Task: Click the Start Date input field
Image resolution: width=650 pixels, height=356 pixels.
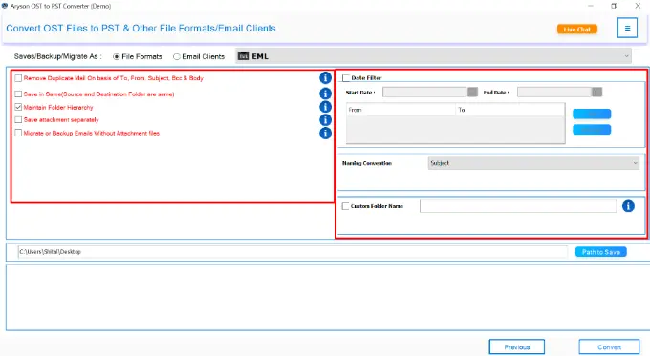Action: (424, 92)
